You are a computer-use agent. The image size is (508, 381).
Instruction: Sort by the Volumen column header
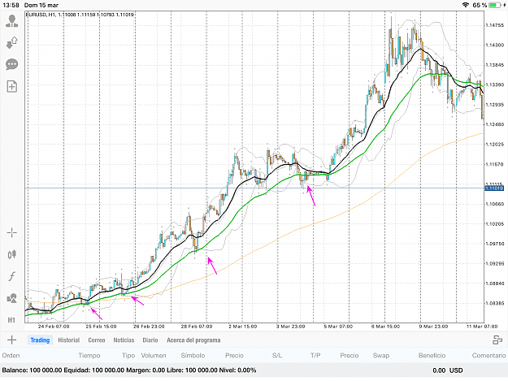point(154,356)
